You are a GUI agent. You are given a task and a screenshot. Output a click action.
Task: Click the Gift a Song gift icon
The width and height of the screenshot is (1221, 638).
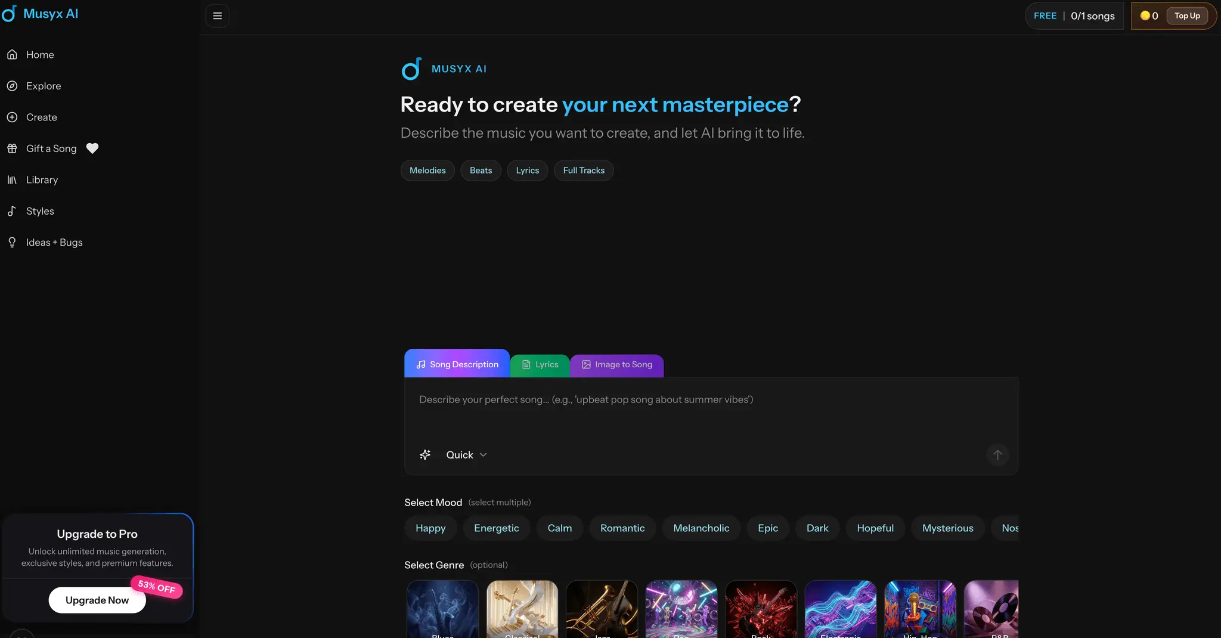(12, 148)
